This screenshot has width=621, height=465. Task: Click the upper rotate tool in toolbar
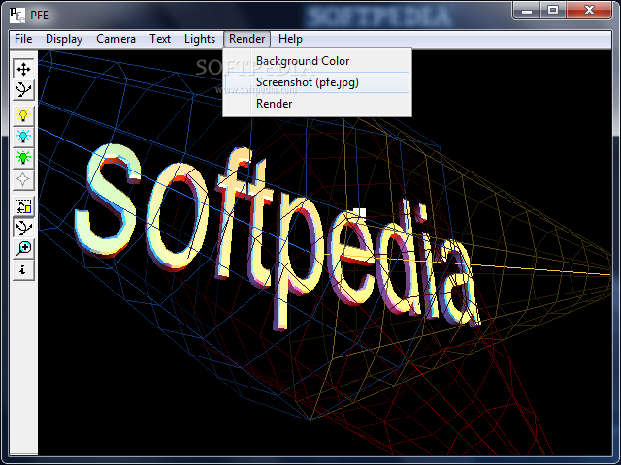coord(23,90)
